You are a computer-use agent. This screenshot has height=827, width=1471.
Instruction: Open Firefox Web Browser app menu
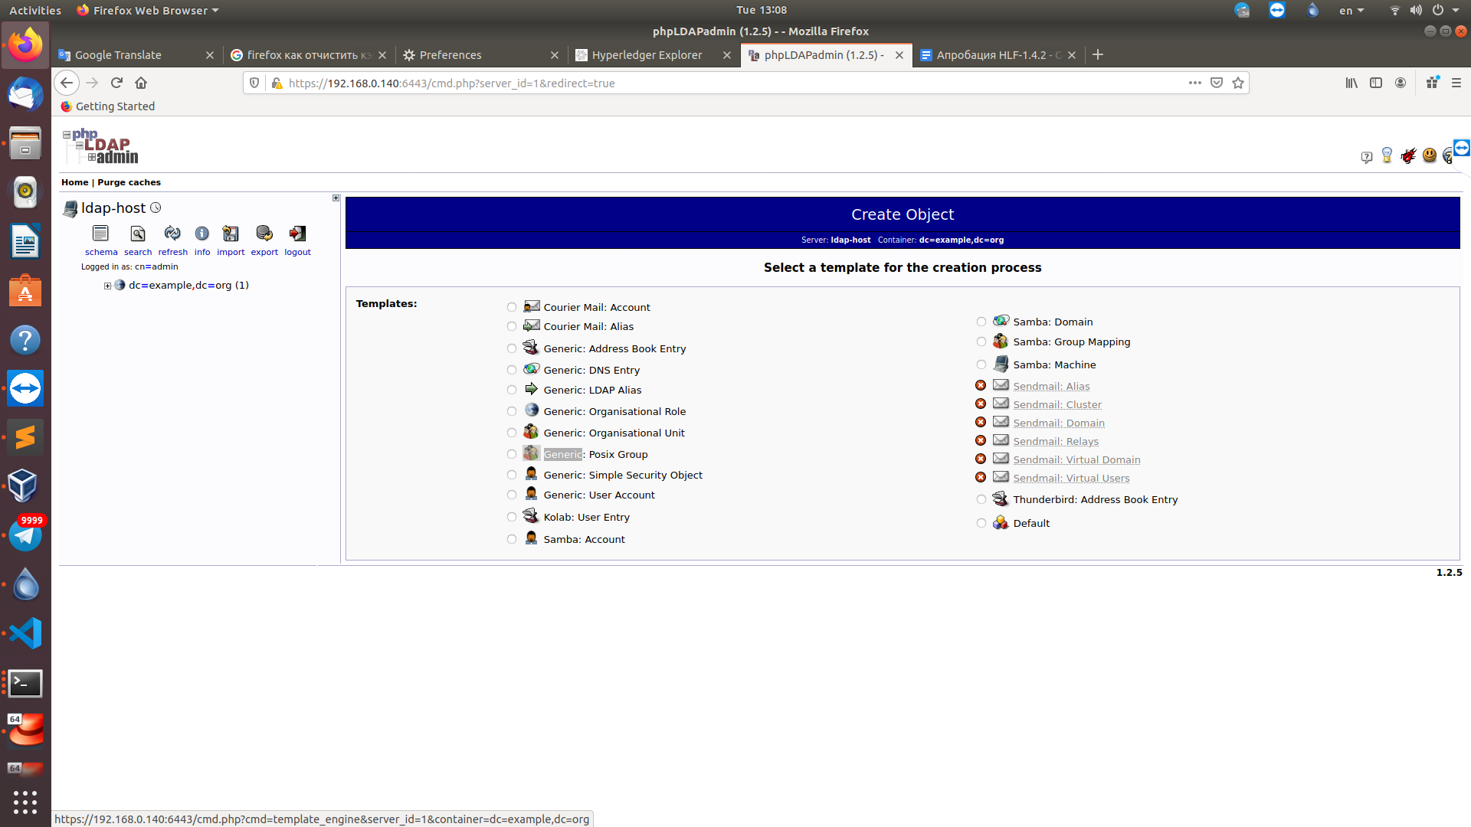[148, 10]
